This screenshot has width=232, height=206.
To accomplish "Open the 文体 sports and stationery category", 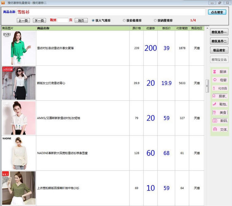I will pos(219,129).
